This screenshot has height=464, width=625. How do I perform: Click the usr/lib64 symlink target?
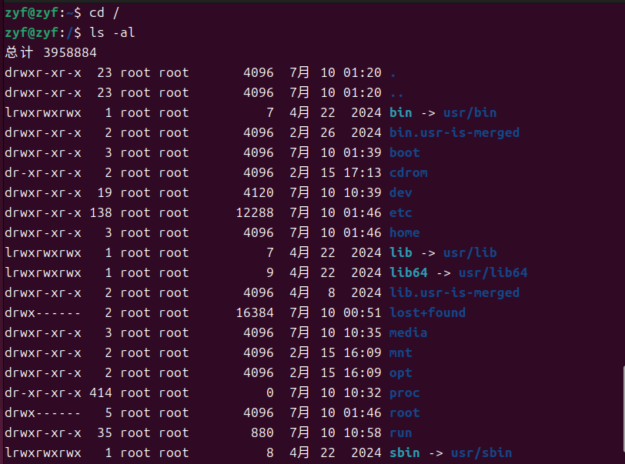click(x=493, y=272)
